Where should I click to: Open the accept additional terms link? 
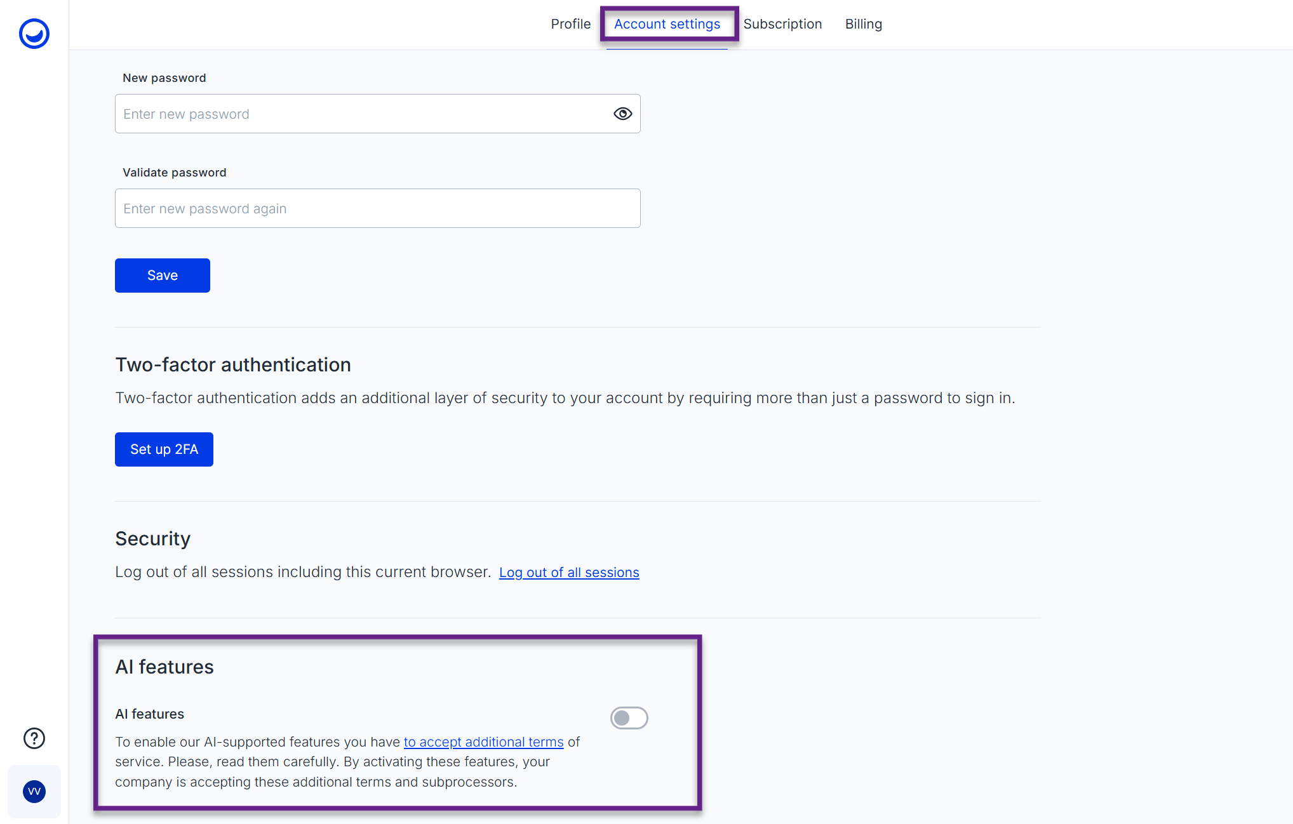(483, 742)
